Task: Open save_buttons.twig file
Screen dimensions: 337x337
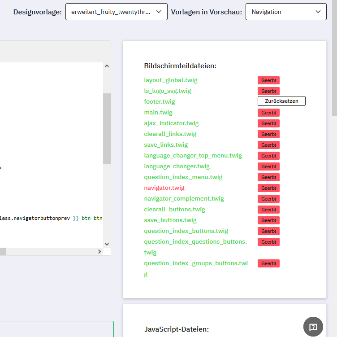Action: pyautogui.click(x=170, y=220)
